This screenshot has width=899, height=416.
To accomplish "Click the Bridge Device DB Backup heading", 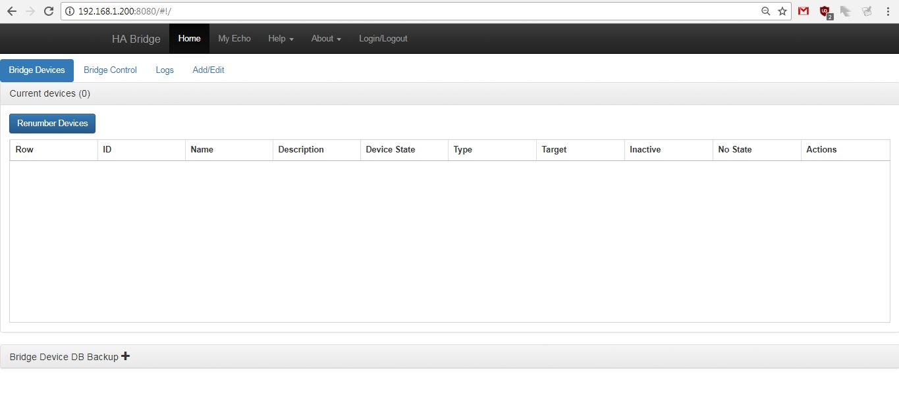I will (64, 357).
